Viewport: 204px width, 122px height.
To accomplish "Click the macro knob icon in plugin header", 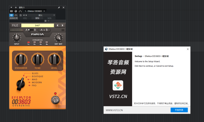I will 16,11.
